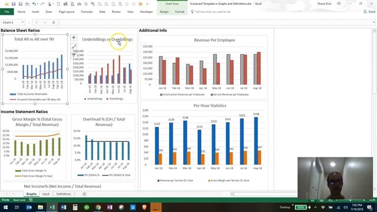
Task: Open the Undo history dropdown arrow
Action: click(x=38, y=4)
